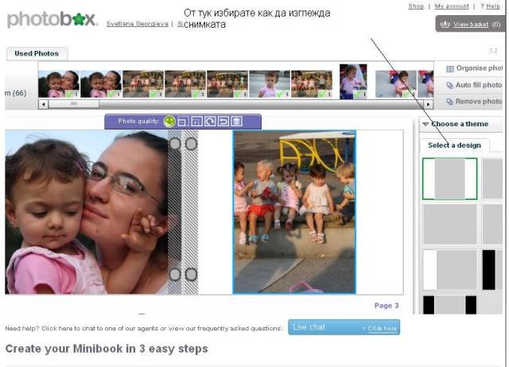Click the right arrow of thumbnail scrollbar
This screenshot has width=509, height=367.
pyautogui.click(x=429, y=104)
